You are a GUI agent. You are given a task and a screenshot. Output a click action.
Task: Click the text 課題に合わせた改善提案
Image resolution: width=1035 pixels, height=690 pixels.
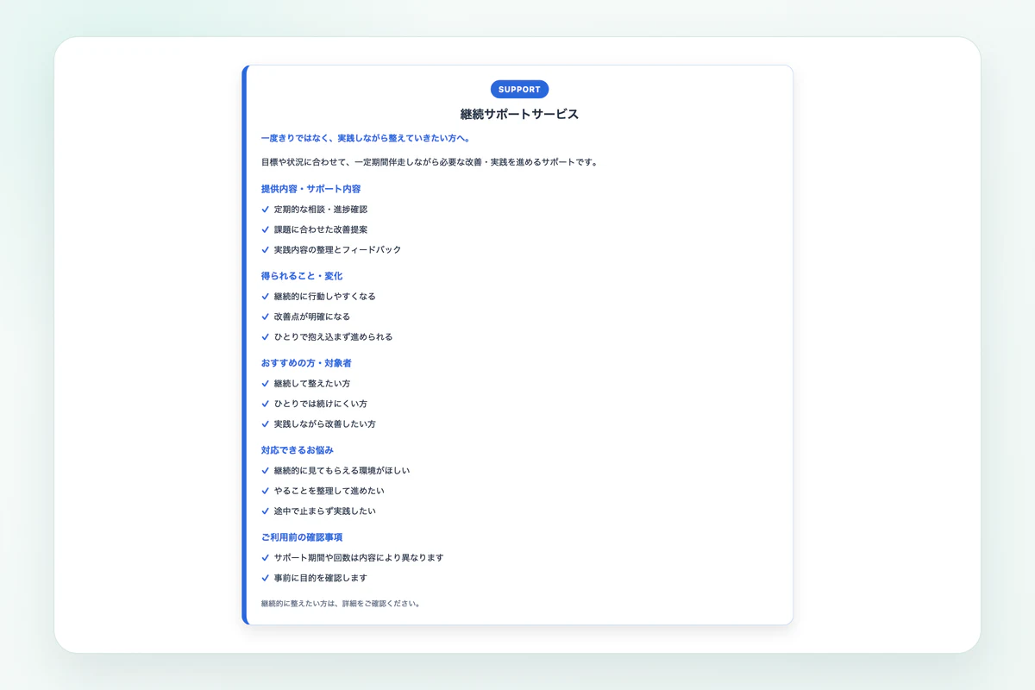321,229
